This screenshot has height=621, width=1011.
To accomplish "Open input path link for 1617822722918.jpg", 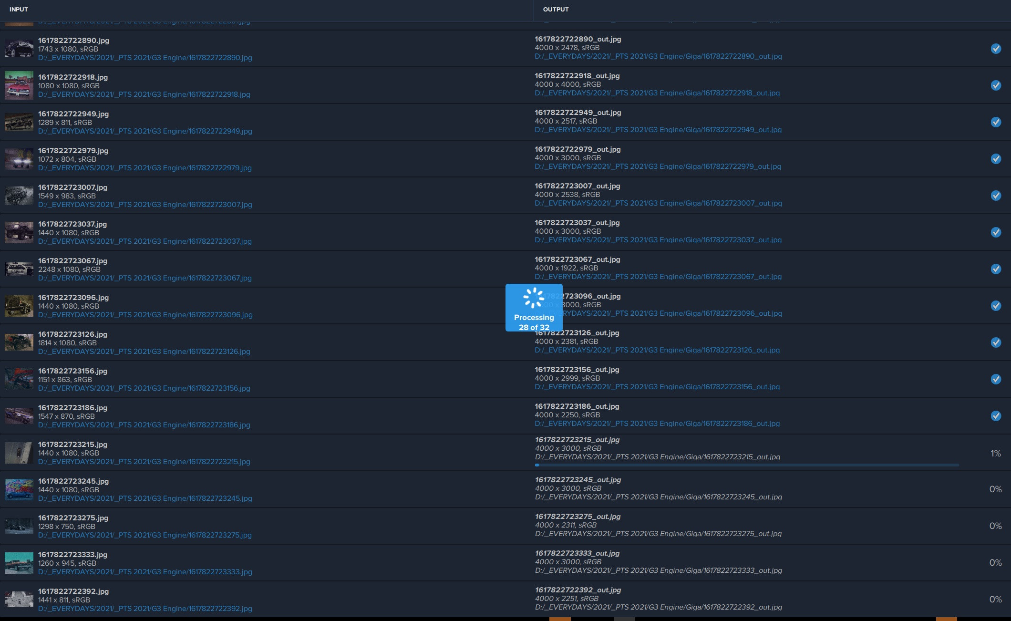I will 144,94.
